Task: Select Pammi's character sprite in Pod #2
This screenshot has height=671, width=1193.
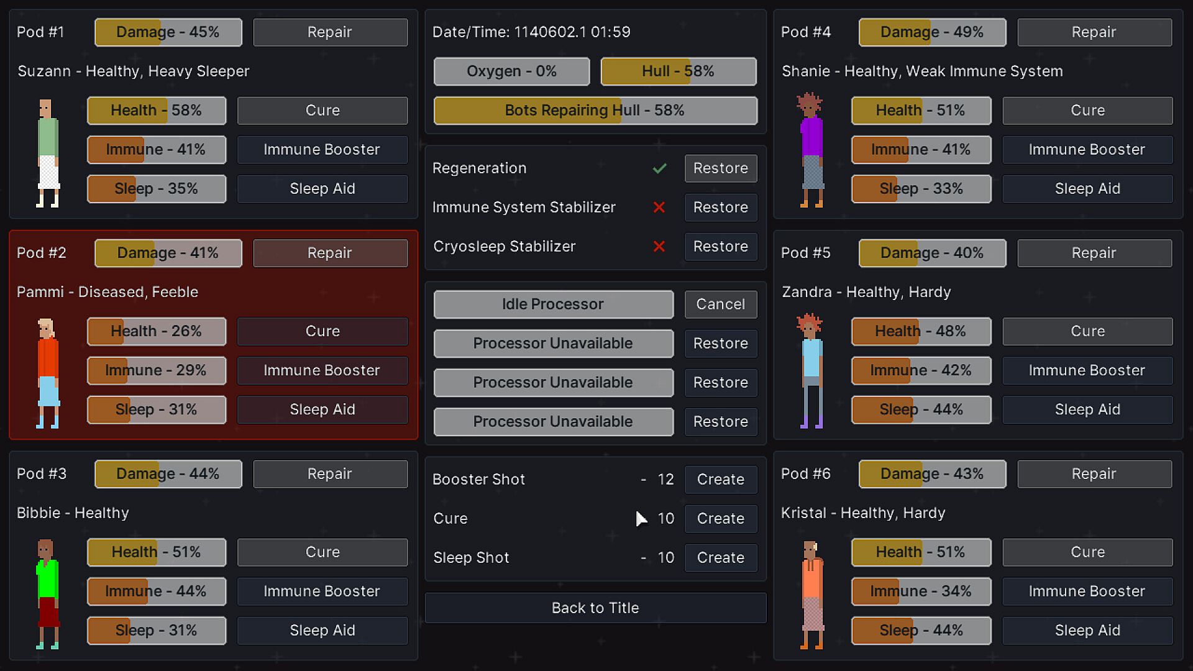Action: [47, 373]
